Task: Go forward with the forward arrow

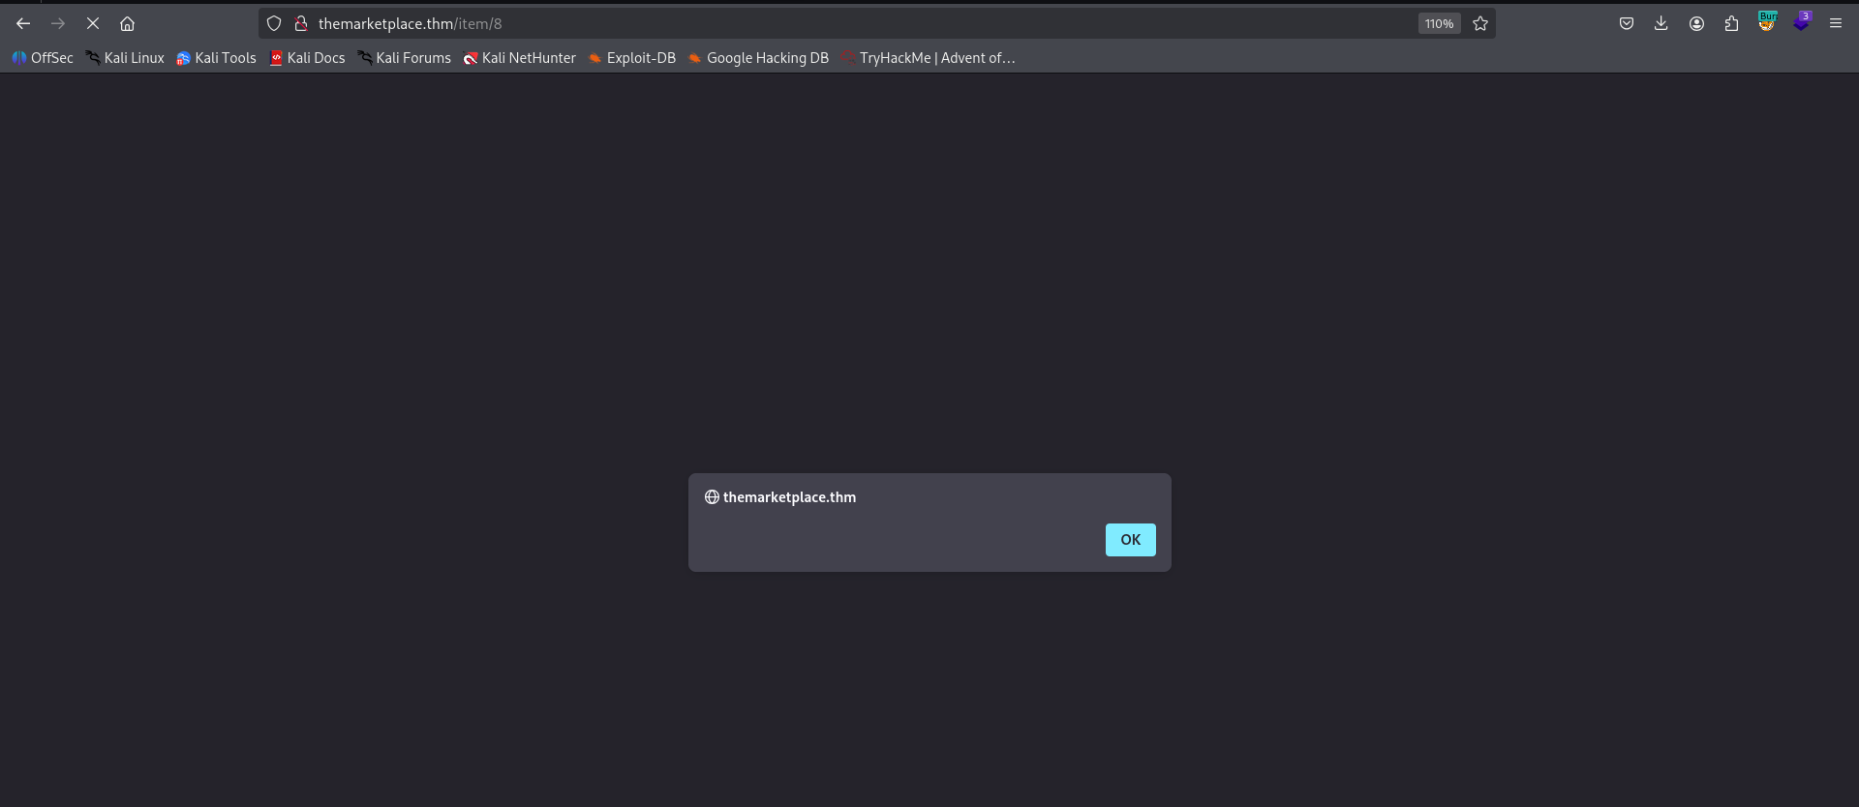Action: [x=58, y=23]
